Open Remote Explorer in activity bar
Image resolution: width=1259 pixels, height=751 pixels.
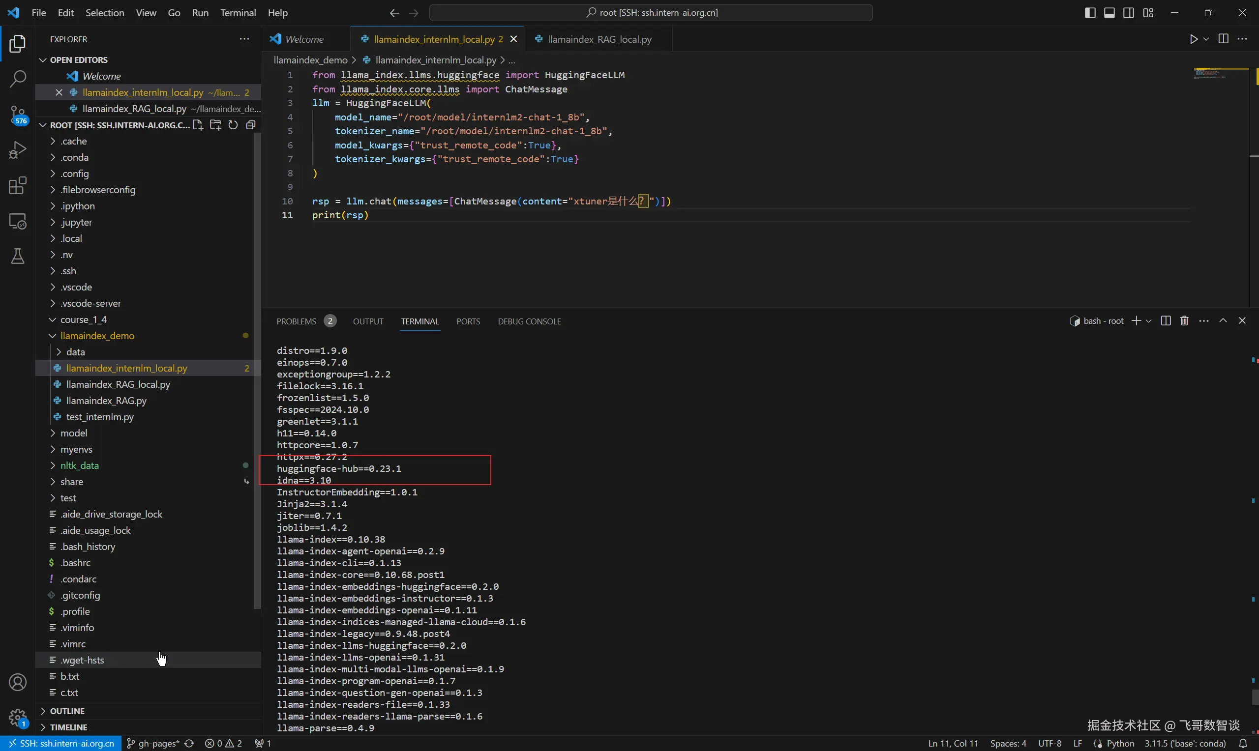[x=18, y=221]
